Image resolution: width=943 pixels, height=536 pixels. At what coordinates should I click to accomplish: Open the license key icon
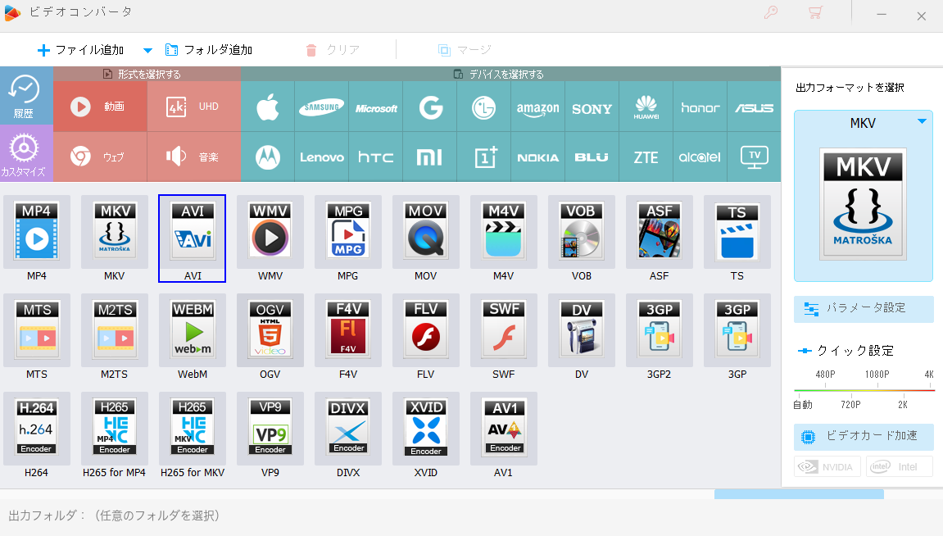(x=770, y=12)
